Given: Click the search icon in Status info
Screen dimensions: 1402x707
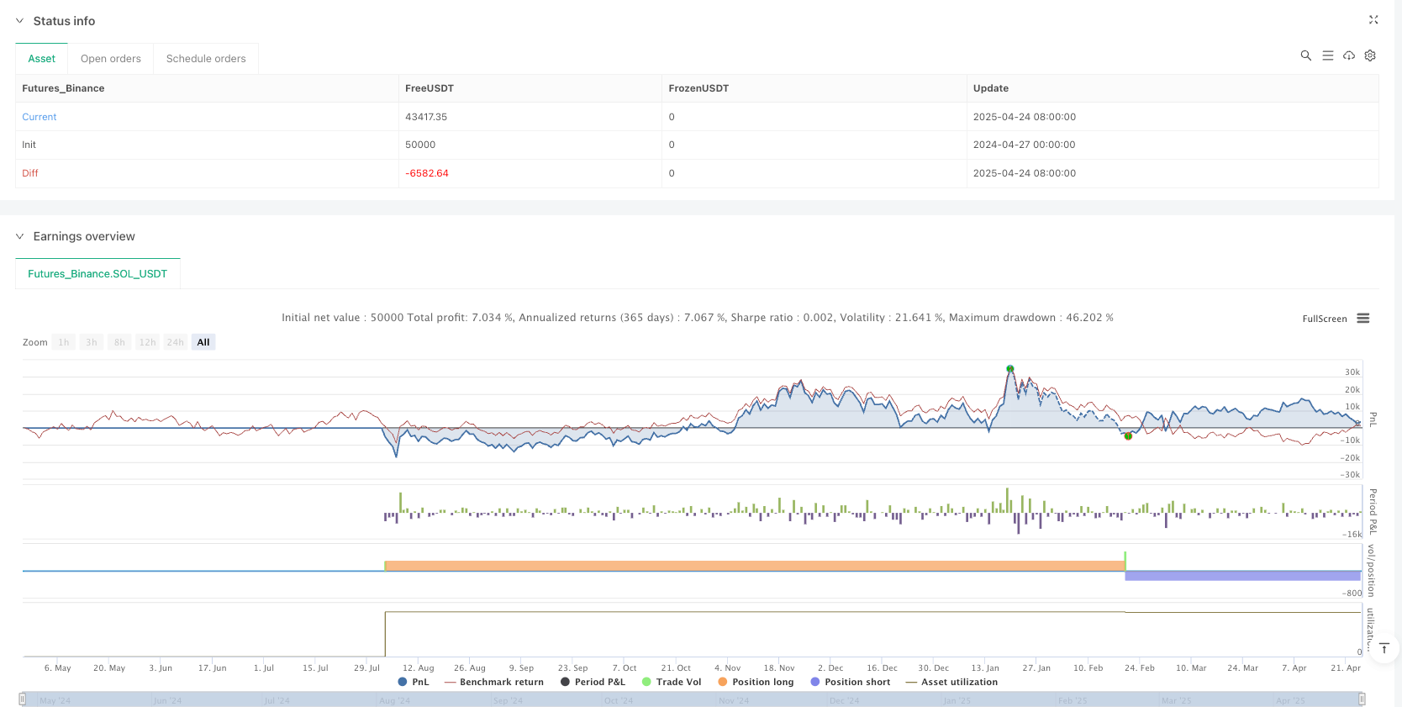Looking at the screenshot, I should click(x=1305, y=55).
